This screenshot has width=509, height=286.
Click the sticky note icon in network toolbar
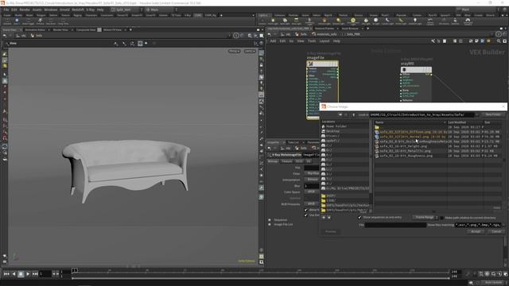488,41
